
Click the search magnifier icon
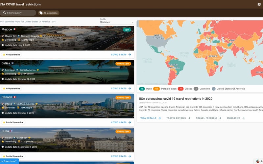(5, 13)
